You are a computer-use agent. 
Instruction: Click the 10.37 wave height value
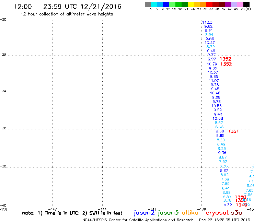click(x=213, y=72)
